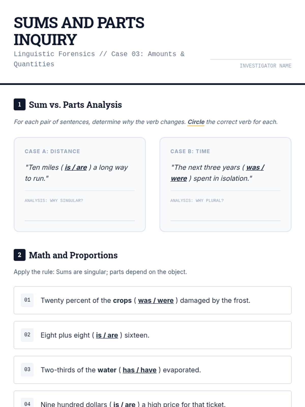The width and height of the screenshot is (305, 407).
Task: Click the 04 item number badge
Action: point(27,404)
